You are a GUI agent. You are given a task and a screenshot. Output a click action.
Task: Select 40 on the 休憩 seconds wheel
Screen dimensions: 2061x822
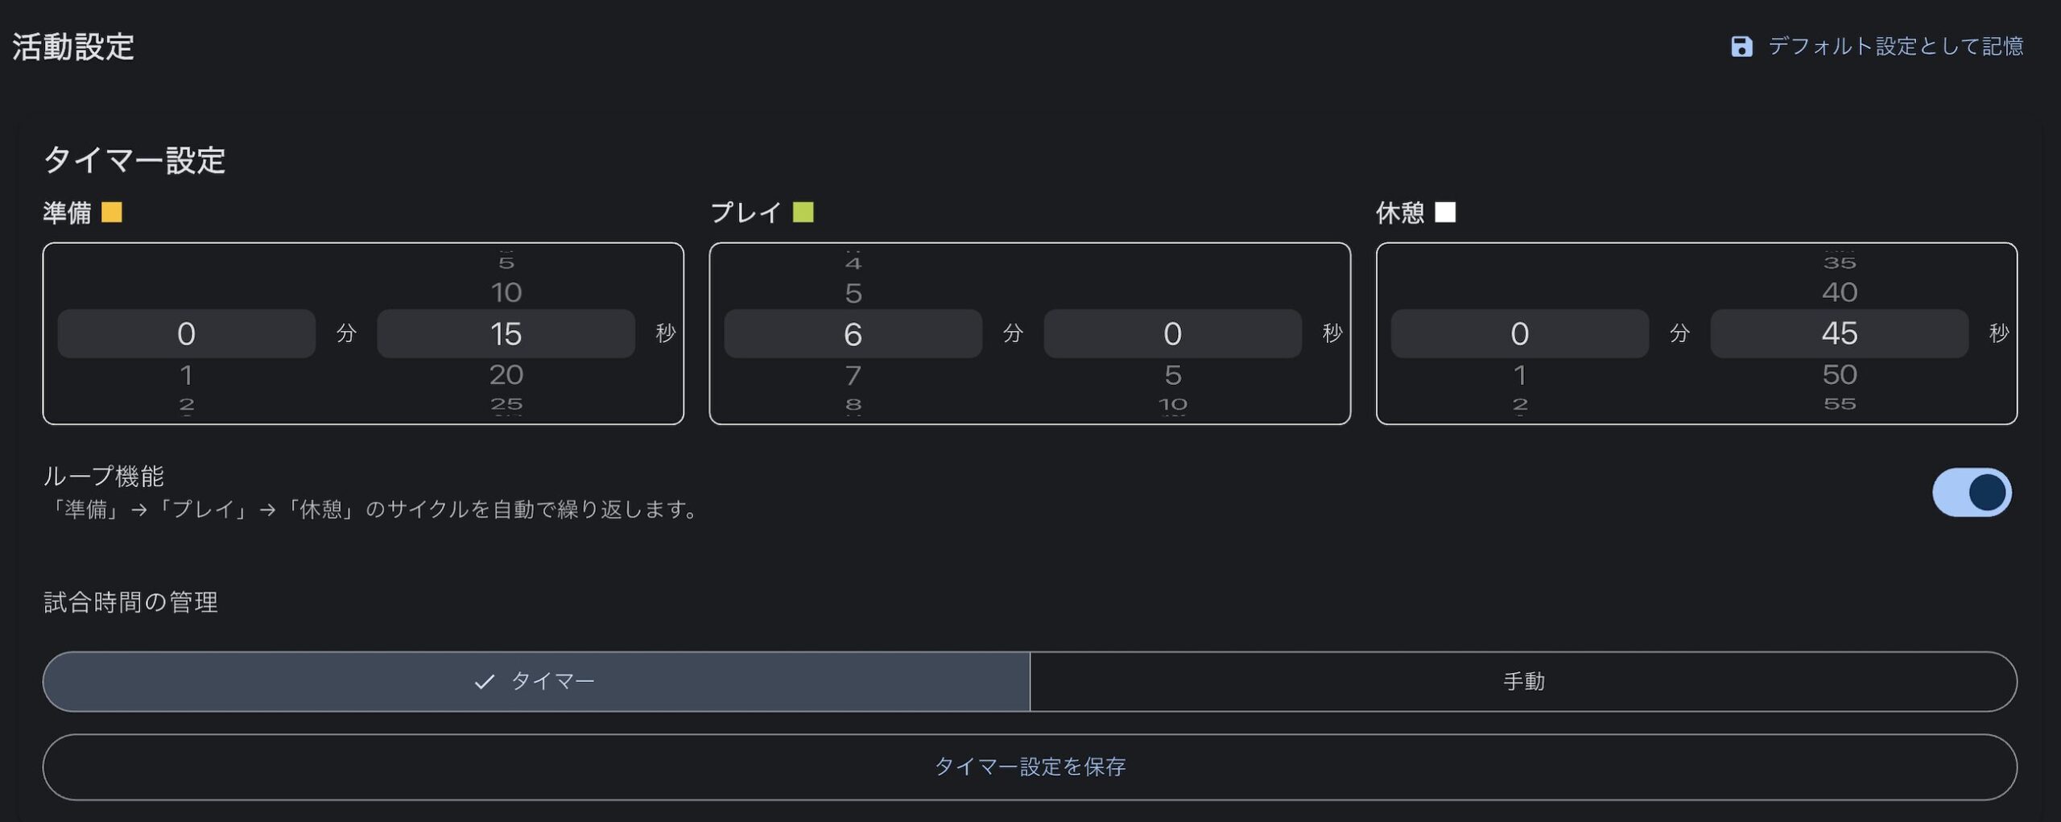pos(1840,292)
